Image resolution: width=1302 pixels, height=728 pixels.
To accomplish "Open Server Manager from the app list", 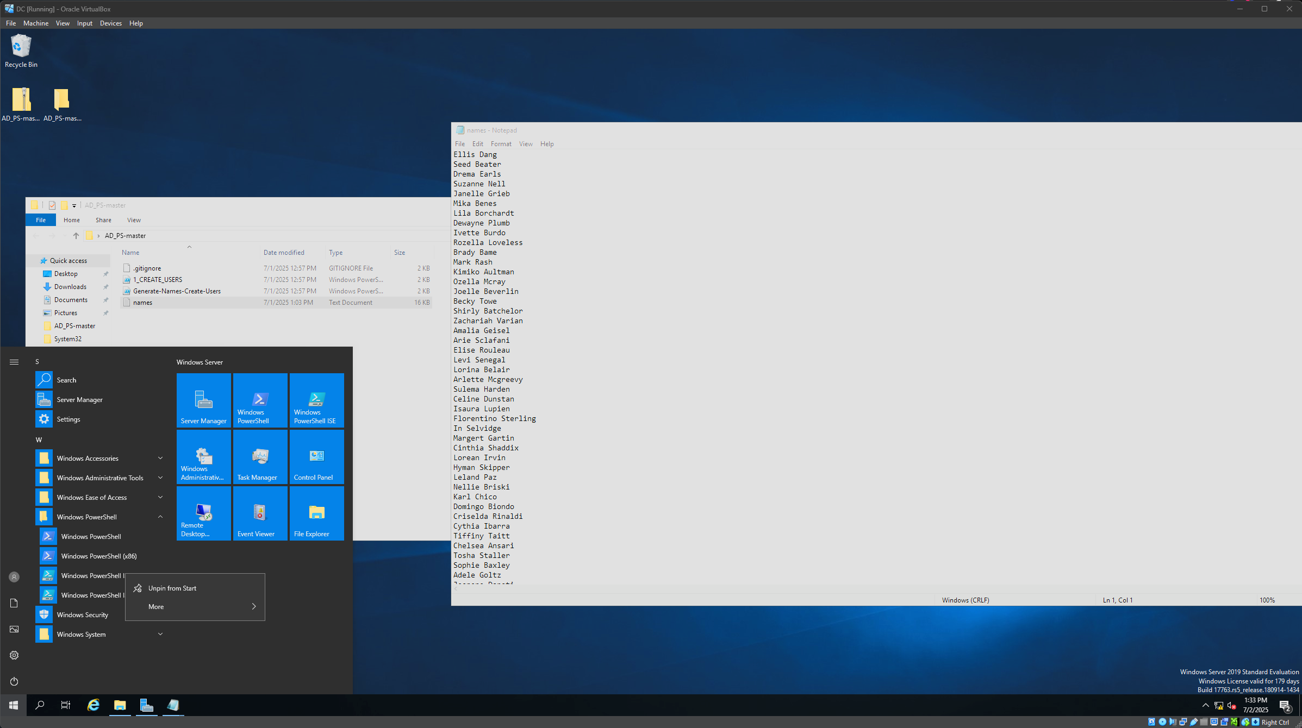I will click(x=101, y=399).
